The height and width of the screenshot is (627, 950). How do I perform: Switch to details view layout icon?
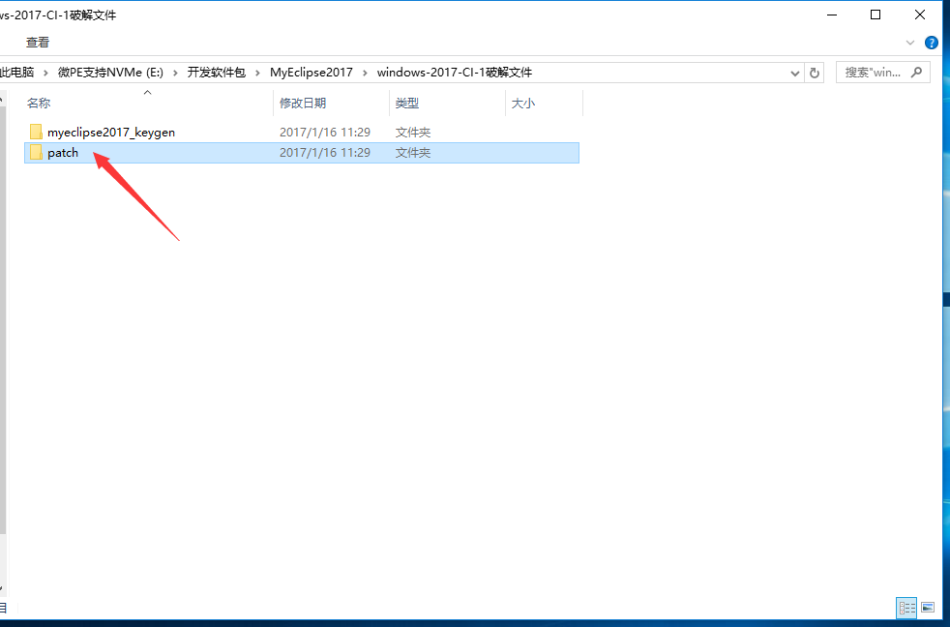tap(907, 607)
